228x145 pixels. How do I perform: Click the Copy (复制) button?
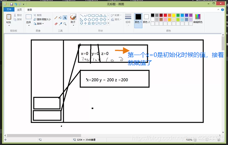click(18, 19)
